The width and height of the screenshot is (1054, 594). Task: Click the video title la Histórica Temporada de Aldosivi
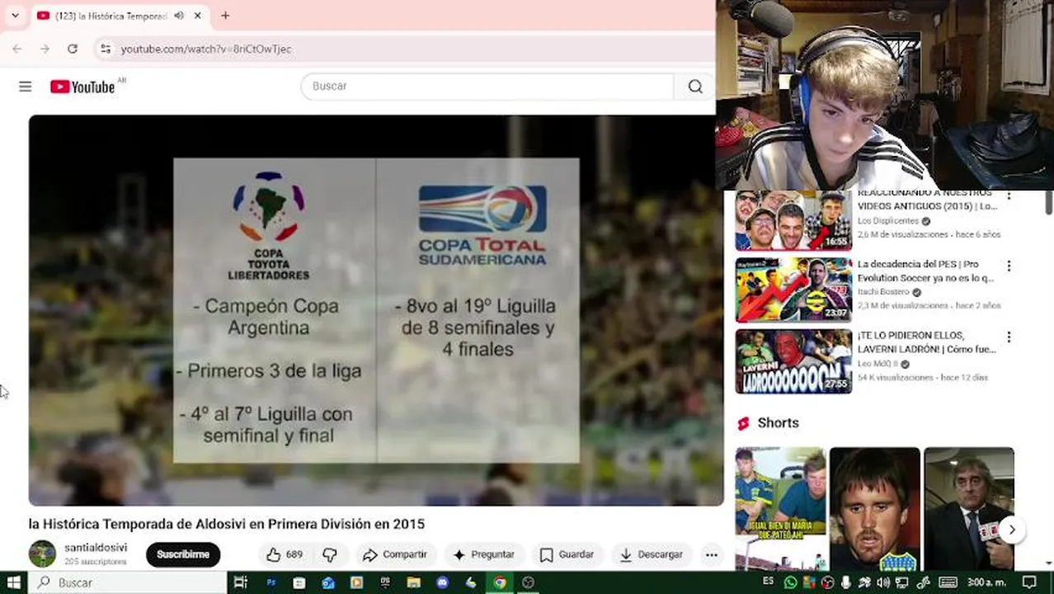[x=227, y=524]
